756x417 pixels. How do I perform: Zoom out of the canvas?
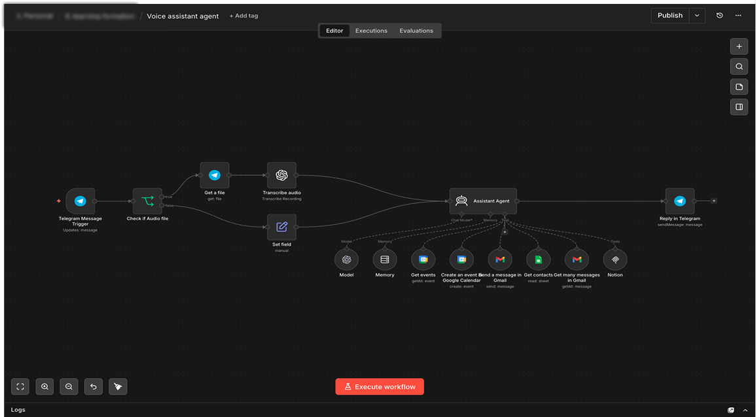pyautogui.click(x=69, y=387)
